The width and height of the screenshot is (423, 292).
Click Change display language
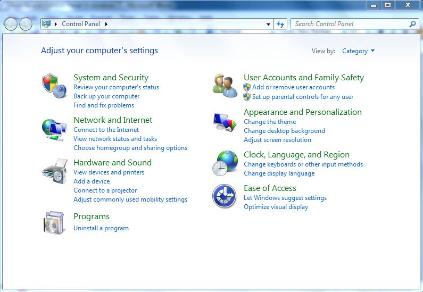(x=279, y=173)
